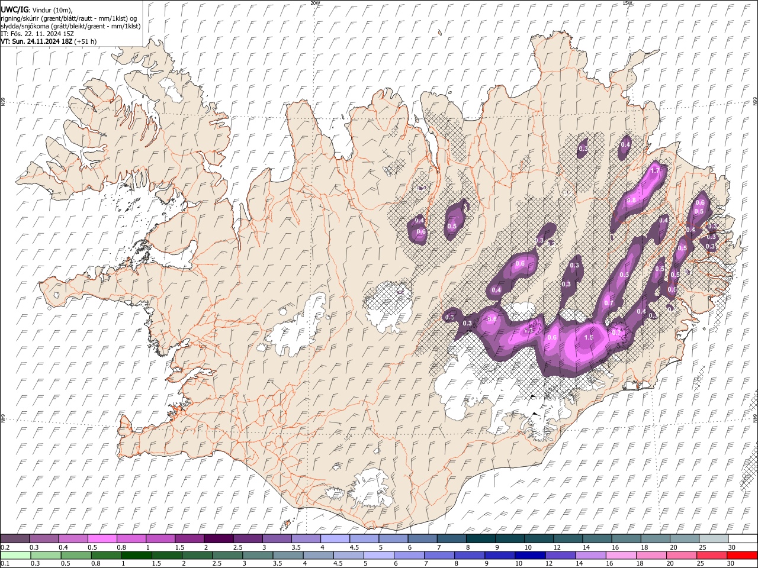This screenshot has height=568, width=758.
Task: Click the '25' label in the bottom rain scale
Action: tap(701, 563)
